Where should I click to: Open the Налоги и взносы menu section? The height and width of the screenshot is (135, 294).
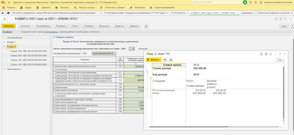tap(85, 8)
